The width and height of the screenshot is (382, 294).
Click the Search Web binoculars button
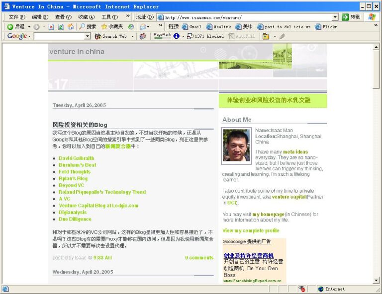[111, 36]
